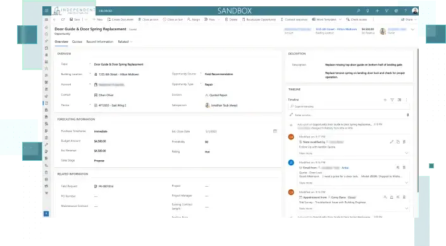
Task: Open the Est. Close Date calendar picker
Action: pos(275,131)
